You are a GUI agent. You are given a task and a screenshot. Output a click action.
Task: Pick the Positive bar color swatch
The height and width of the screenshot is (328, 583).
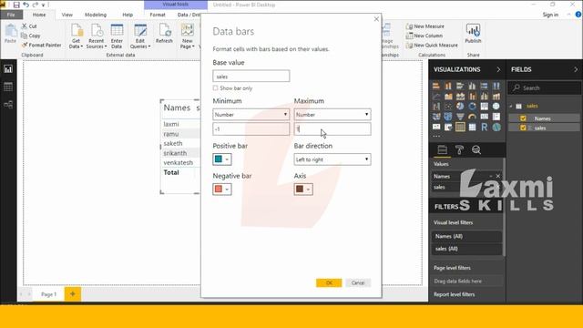(222, 159)
